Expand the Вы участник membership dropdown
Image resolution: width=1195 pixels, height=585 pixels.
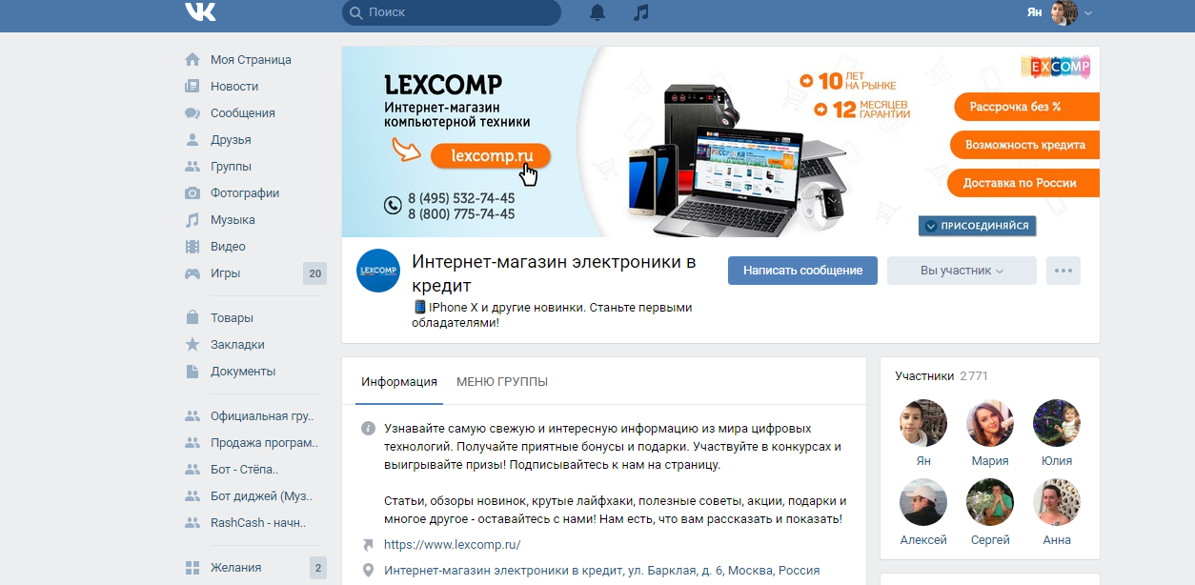pyautogui.click(x=962, y=271)
